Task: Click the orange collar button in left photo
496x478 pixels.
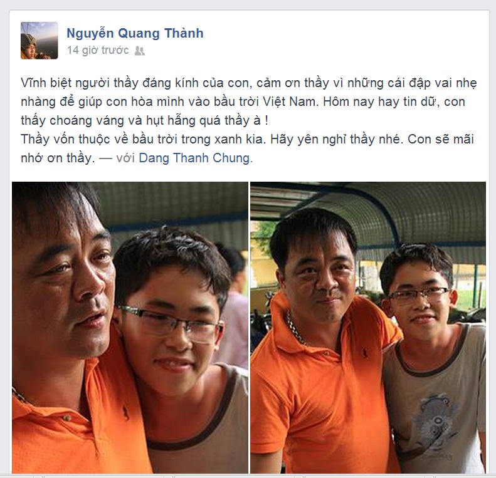Action: [66, 418]
